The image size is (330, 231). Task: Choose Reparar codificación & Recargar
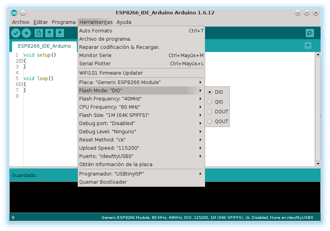pos(141,47)
